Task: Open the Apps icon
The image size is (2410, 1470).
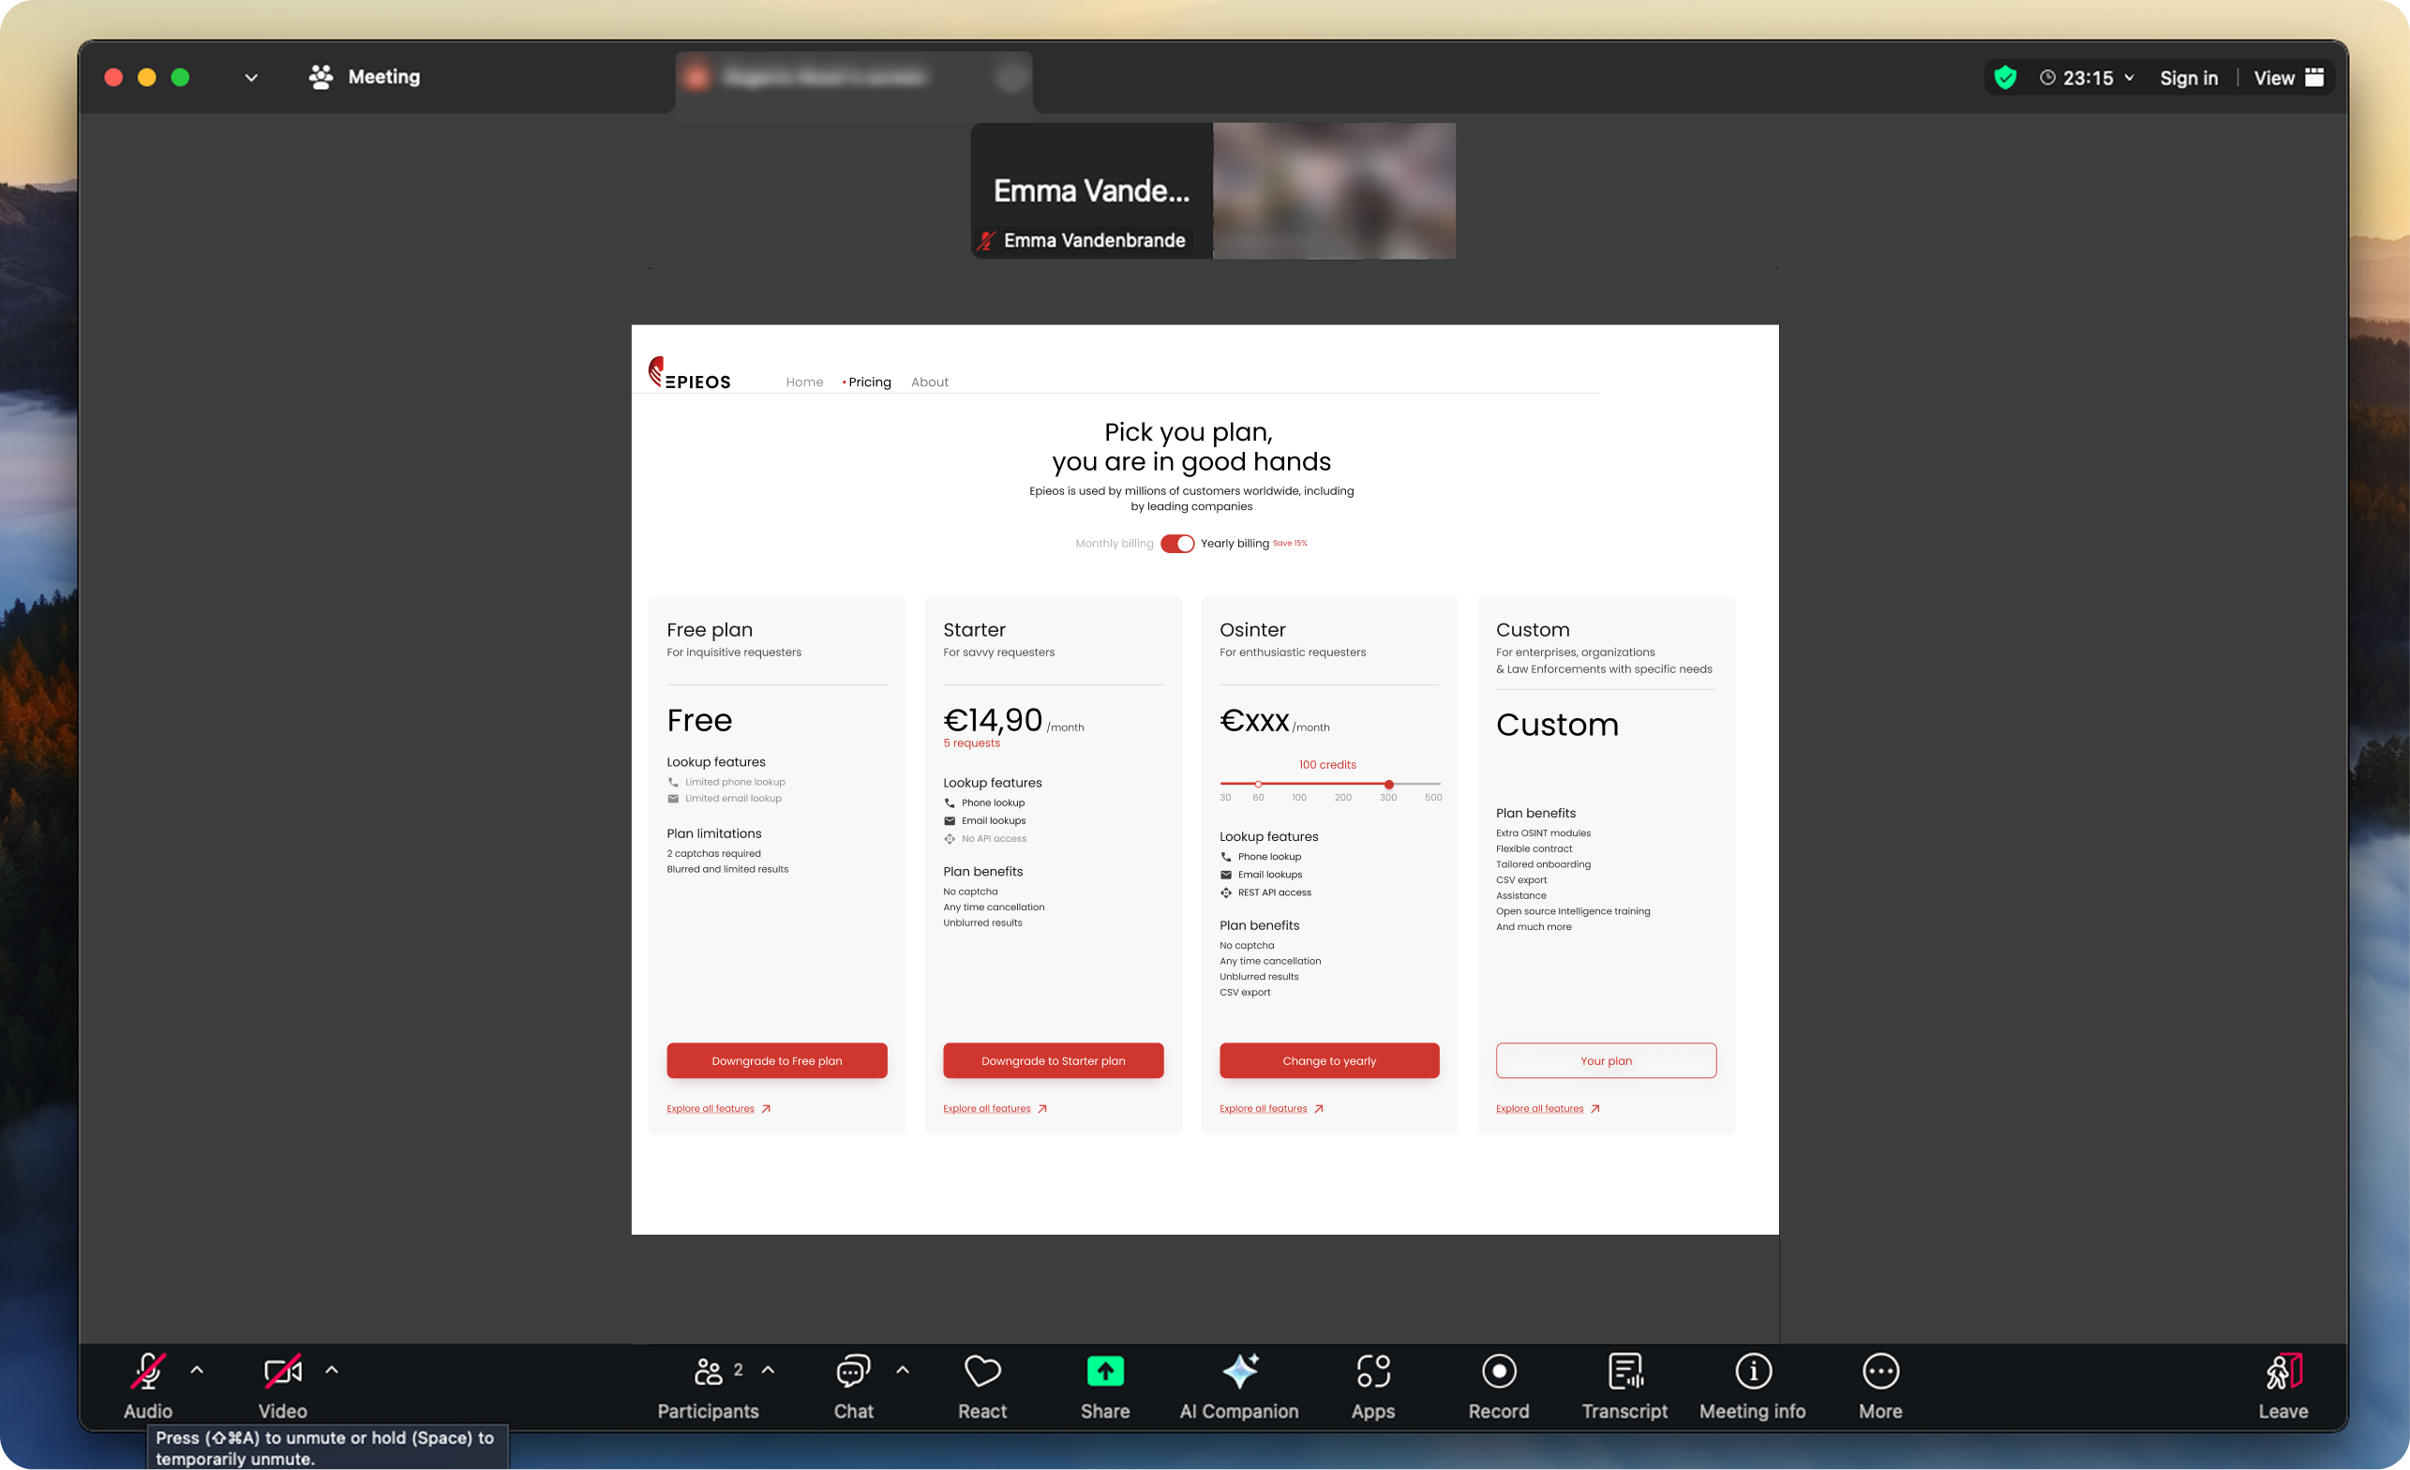Action: tap(1372, 1372)
